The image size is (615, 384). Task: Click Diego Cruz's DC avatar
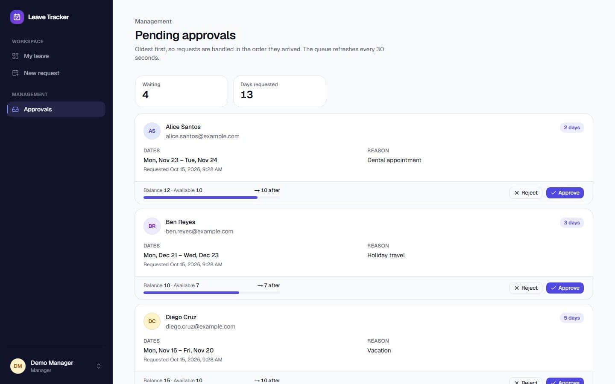pyautogui.click(x=152, y=321)
